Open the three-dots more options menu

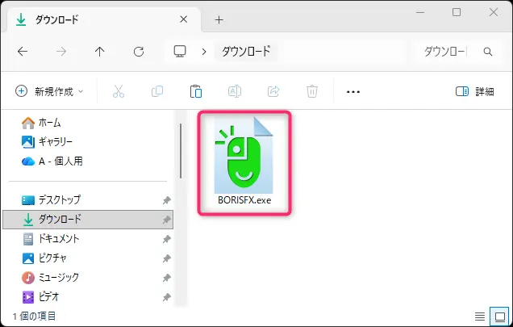(x=353, y=92)
